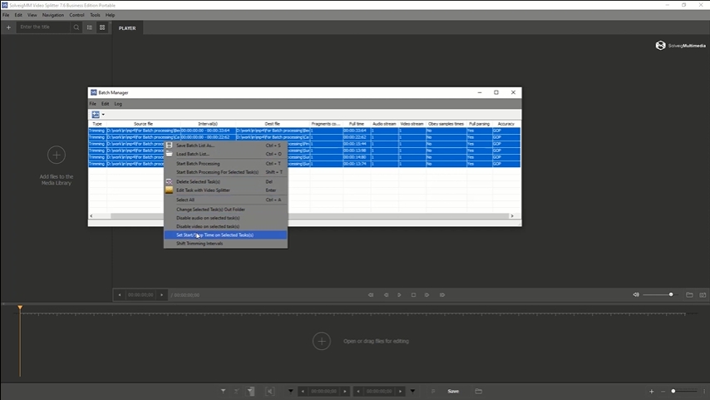Click the orange playhead marker on timeline
710x400 pixels.
coord(20,308)
